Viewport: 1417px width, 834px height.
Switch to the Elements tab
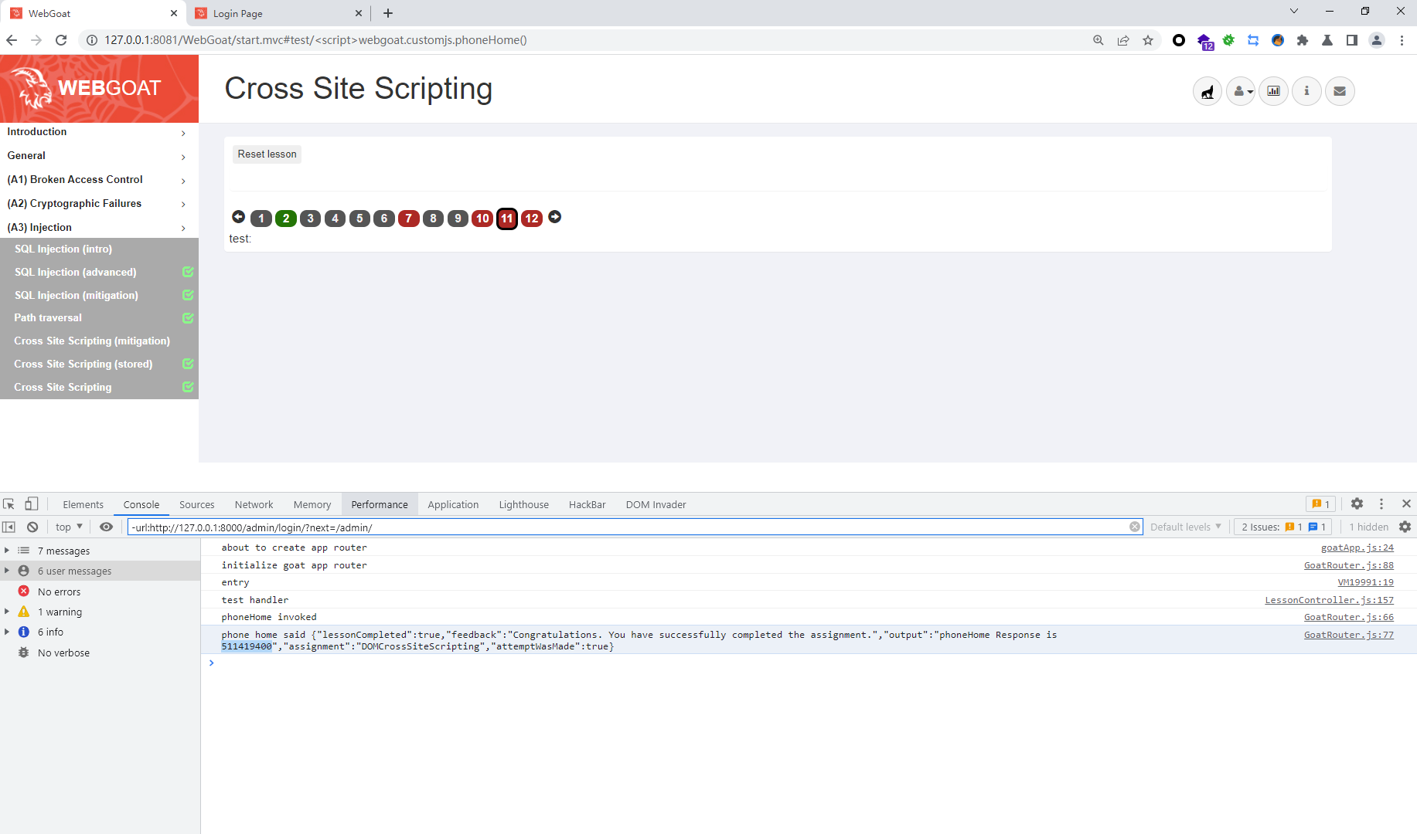click(83, 504)
